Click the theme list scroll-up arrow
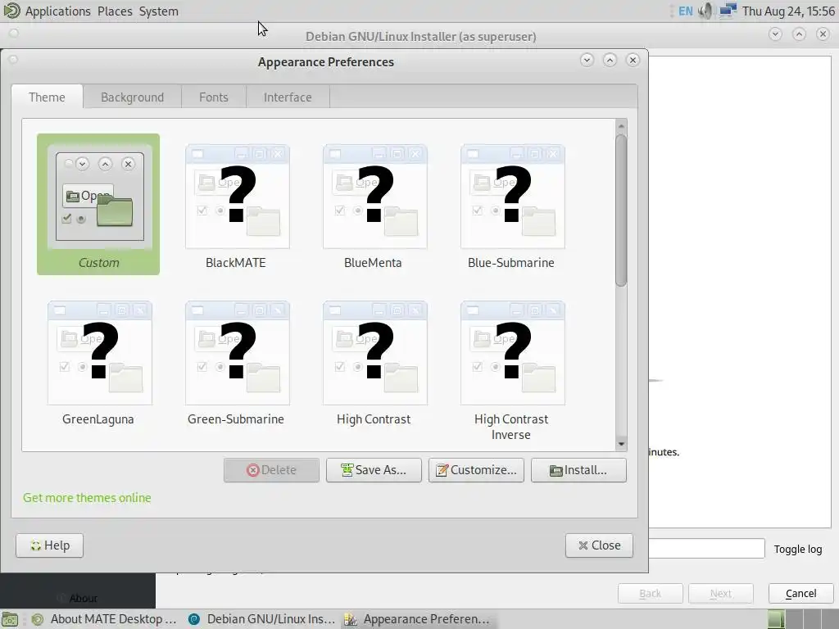Viewport: 839px width, 629px height. [x=621, y=126]
